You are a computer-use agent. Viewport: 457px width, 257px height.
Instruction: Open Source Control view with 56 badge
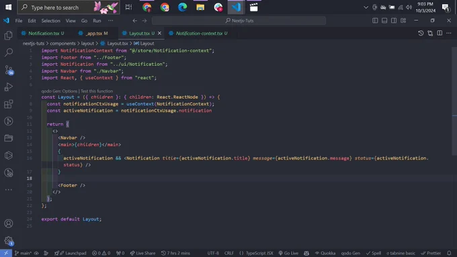pos(9,70)
